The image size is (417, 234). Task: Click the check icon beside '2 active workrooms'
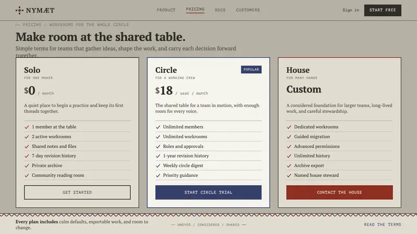pyautogui.click(x=27, y=137)
